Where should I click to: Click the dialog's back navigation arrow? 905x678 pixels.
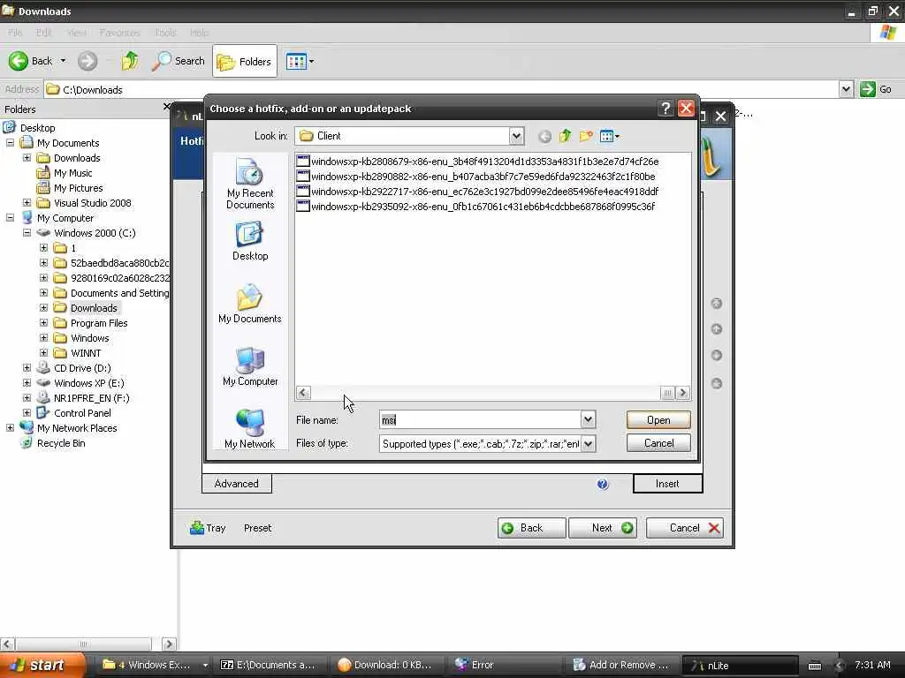544,136
